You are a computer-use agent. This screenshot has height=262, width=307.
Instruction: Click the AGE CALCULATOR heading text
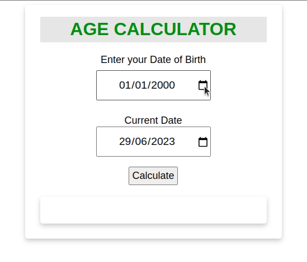153,30
